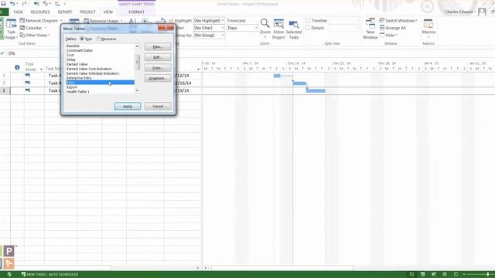Expand Other Views dropdown arrow

click(49, 35)
